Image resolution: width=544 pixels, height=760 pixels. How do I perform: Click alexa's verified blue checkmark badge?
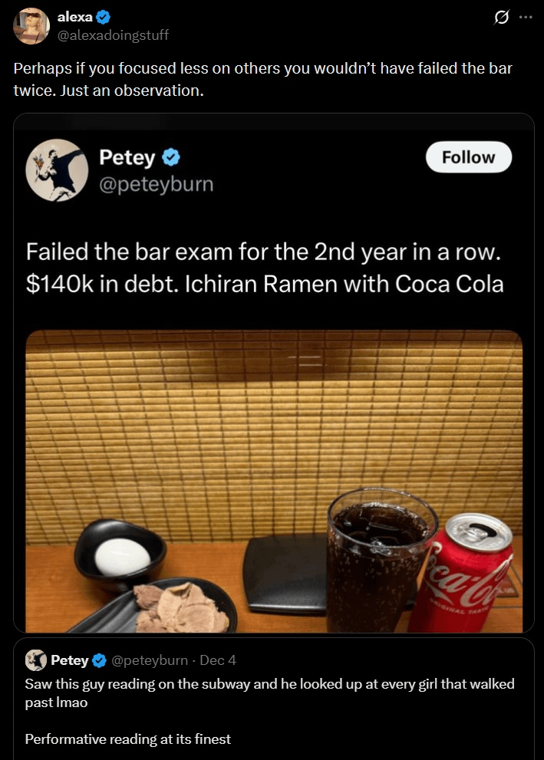[104, 17]
